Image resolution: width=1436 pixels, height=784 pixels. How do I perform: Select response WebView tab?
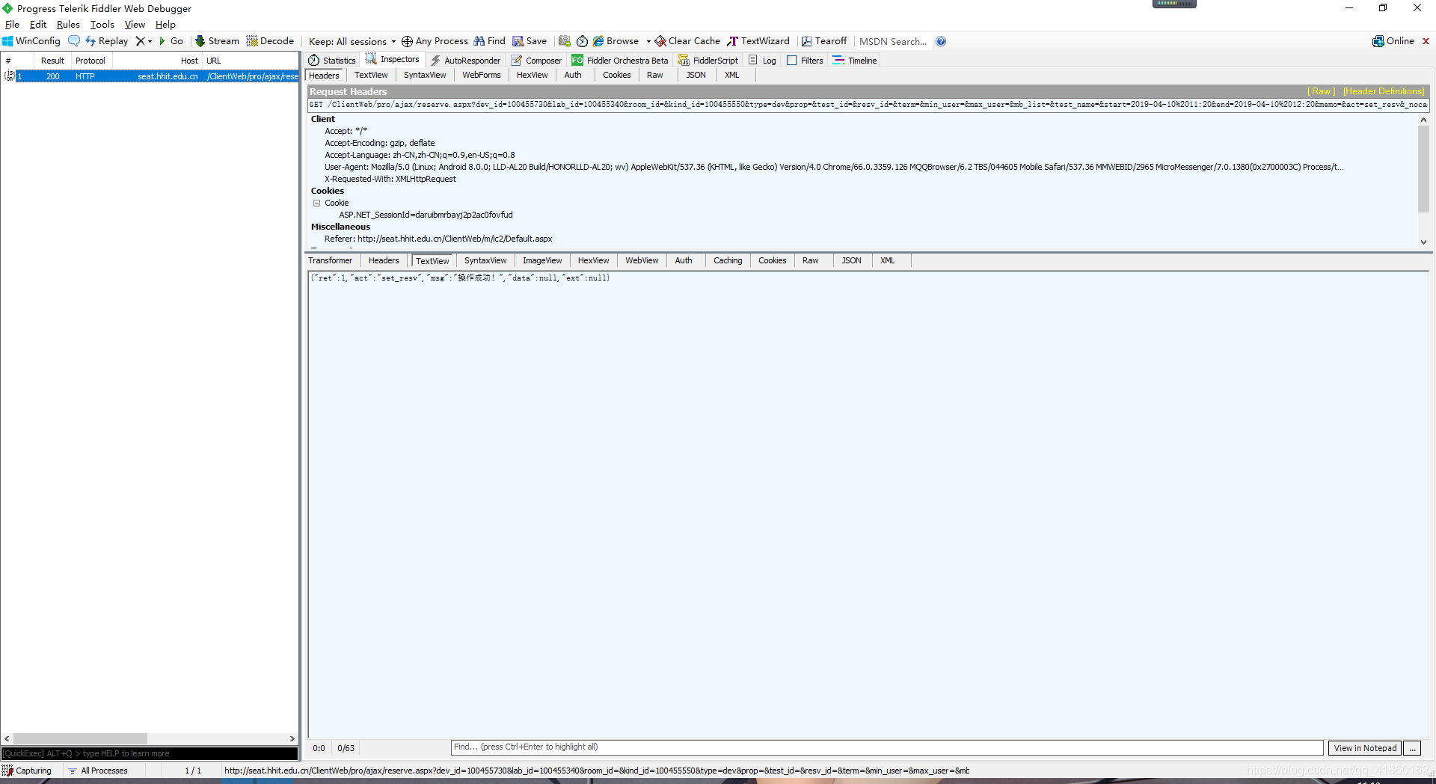642,260
